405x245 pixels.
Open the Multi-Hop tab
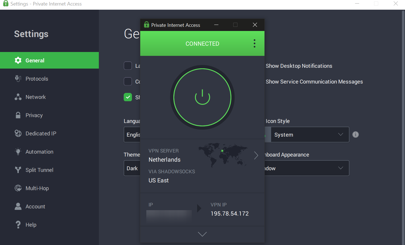click(49, 188)
